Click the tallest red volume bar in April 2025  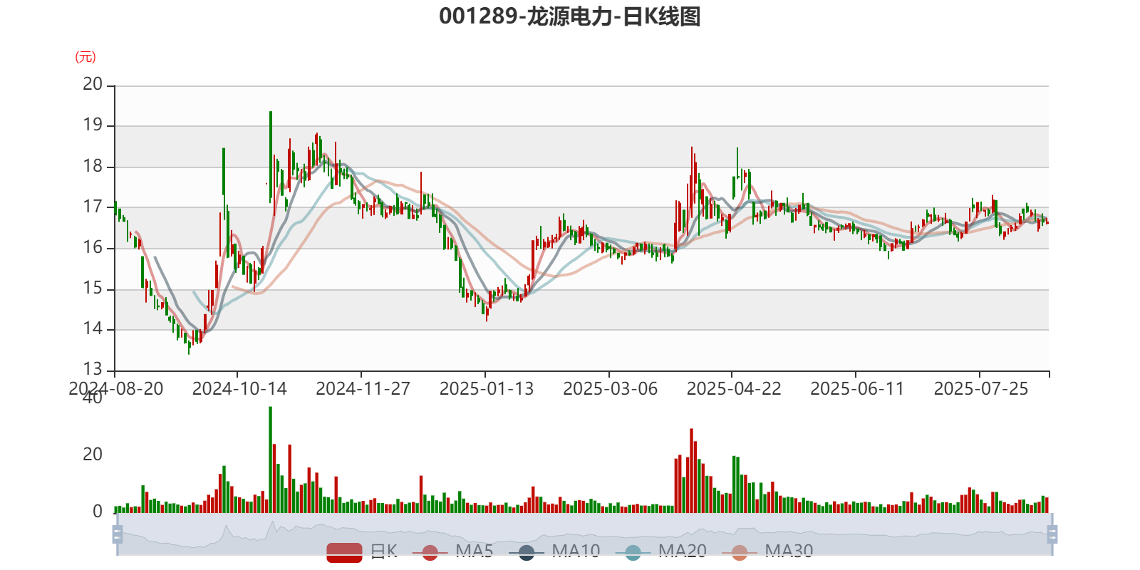click(691, 471)
